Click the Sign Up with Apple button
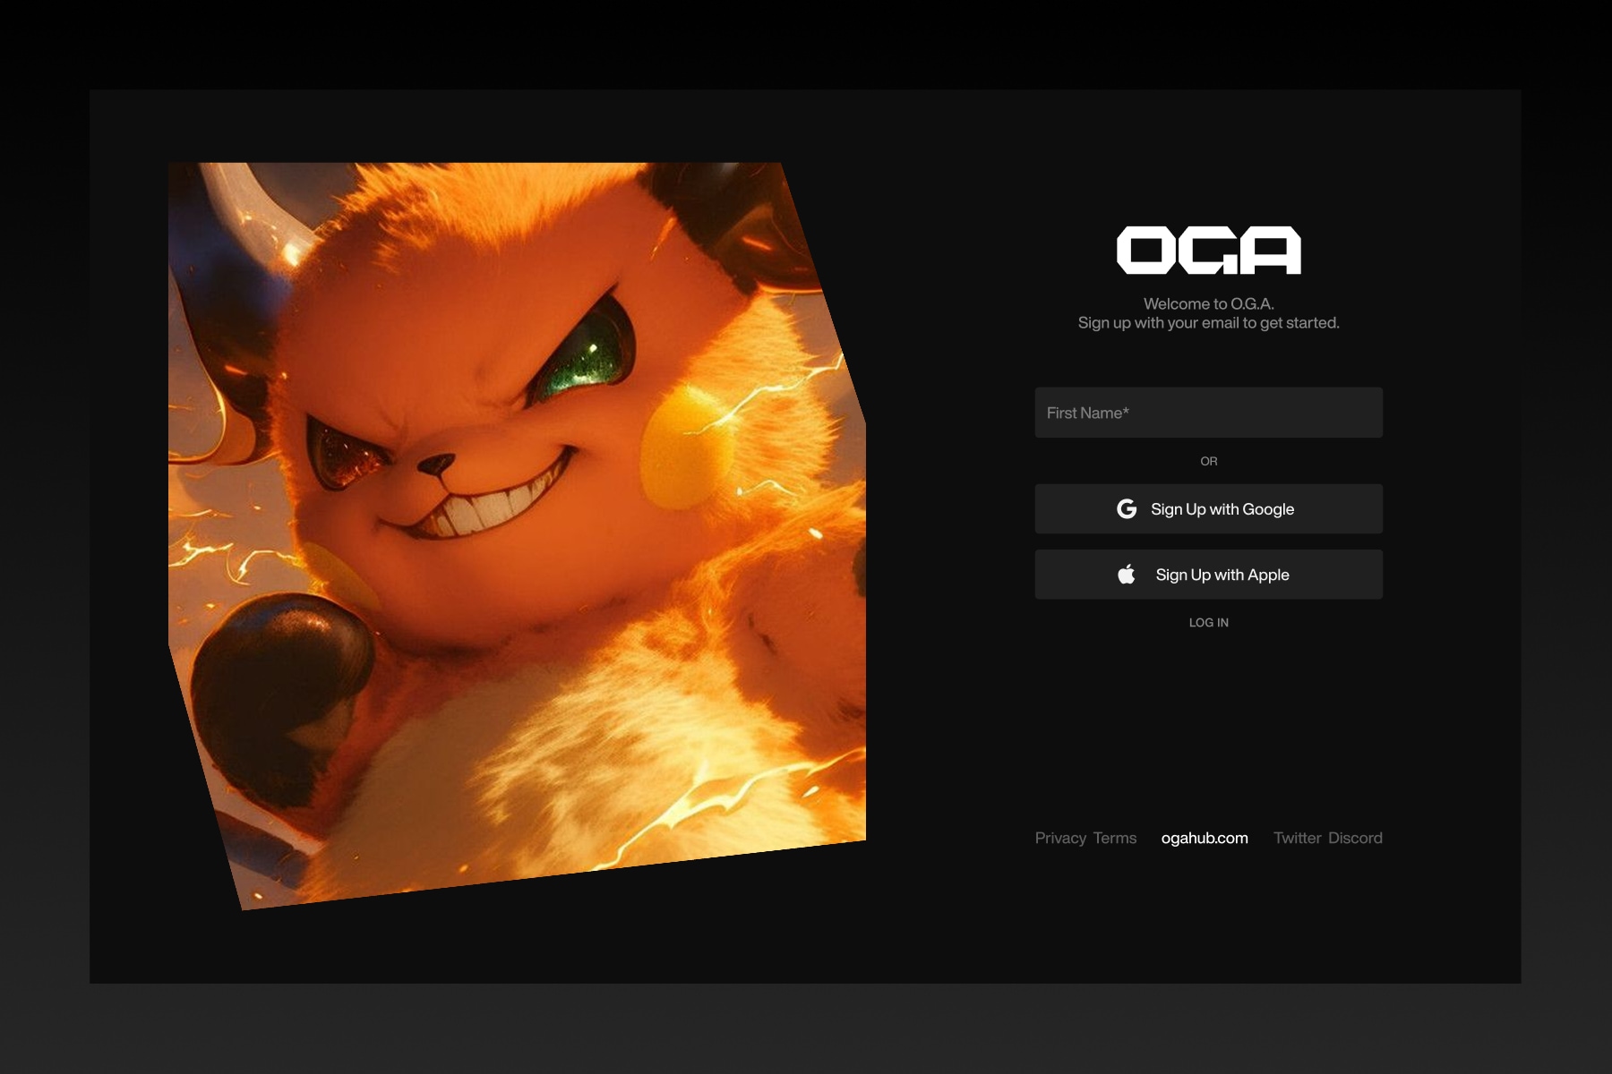This screenshot has width=1612, height=1074. click(1208, 575)
